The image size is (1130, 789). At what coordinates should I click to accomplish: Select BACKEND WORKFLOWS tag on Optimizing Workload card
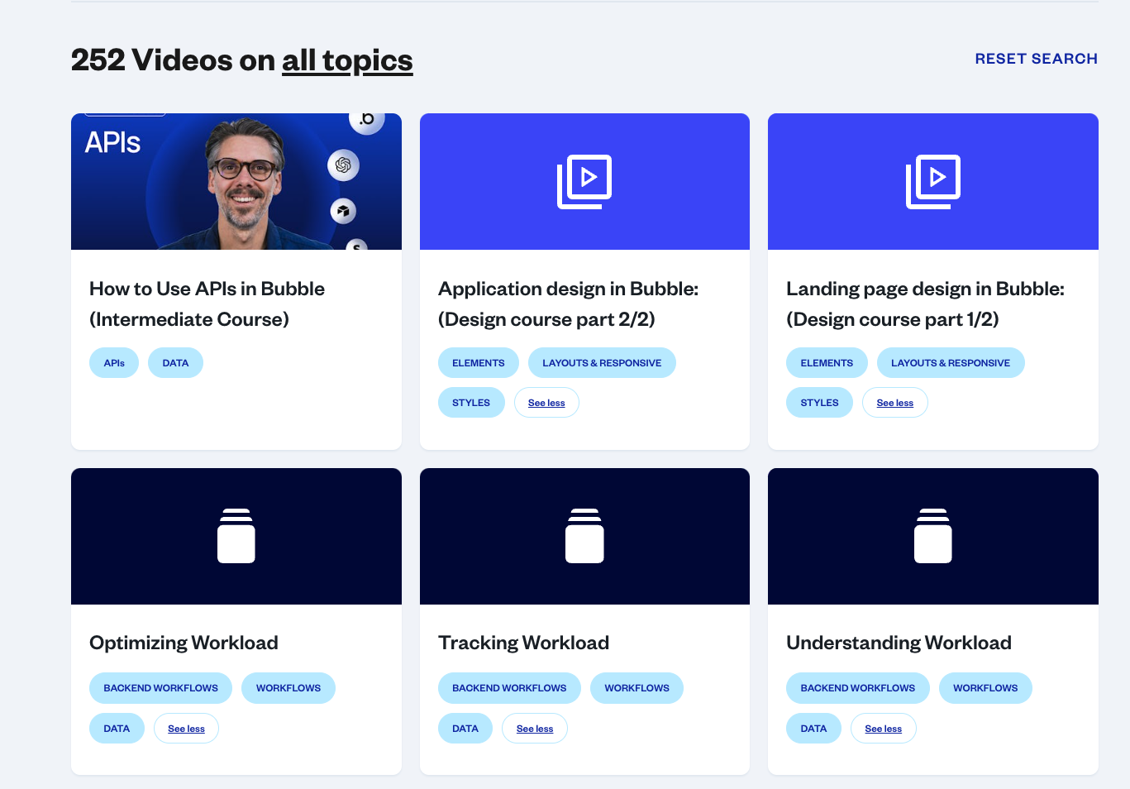click(160, 688)
